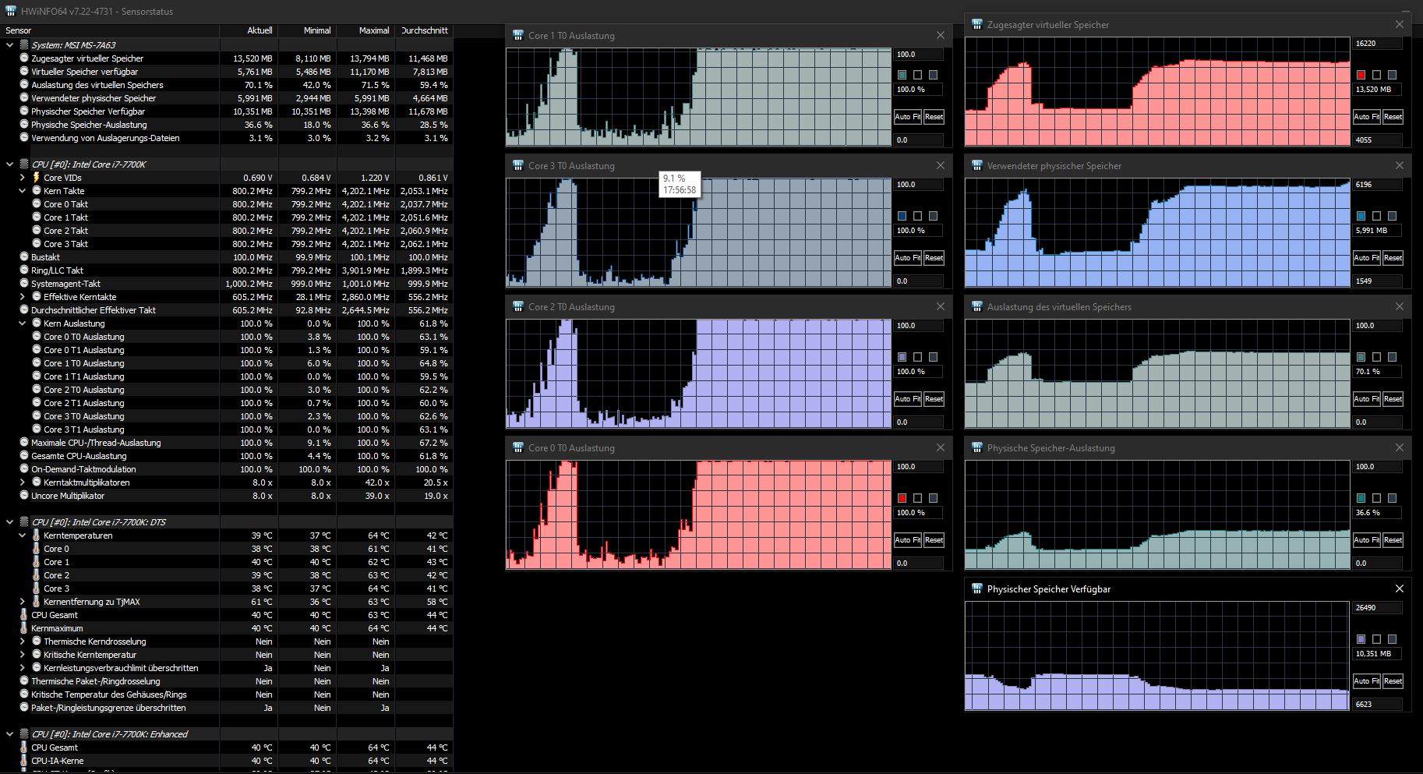Viewport: 1423px width, 774px height.
Task: Collapse the Kerntemperaturen subtree
Action: (x=23, y=535)
